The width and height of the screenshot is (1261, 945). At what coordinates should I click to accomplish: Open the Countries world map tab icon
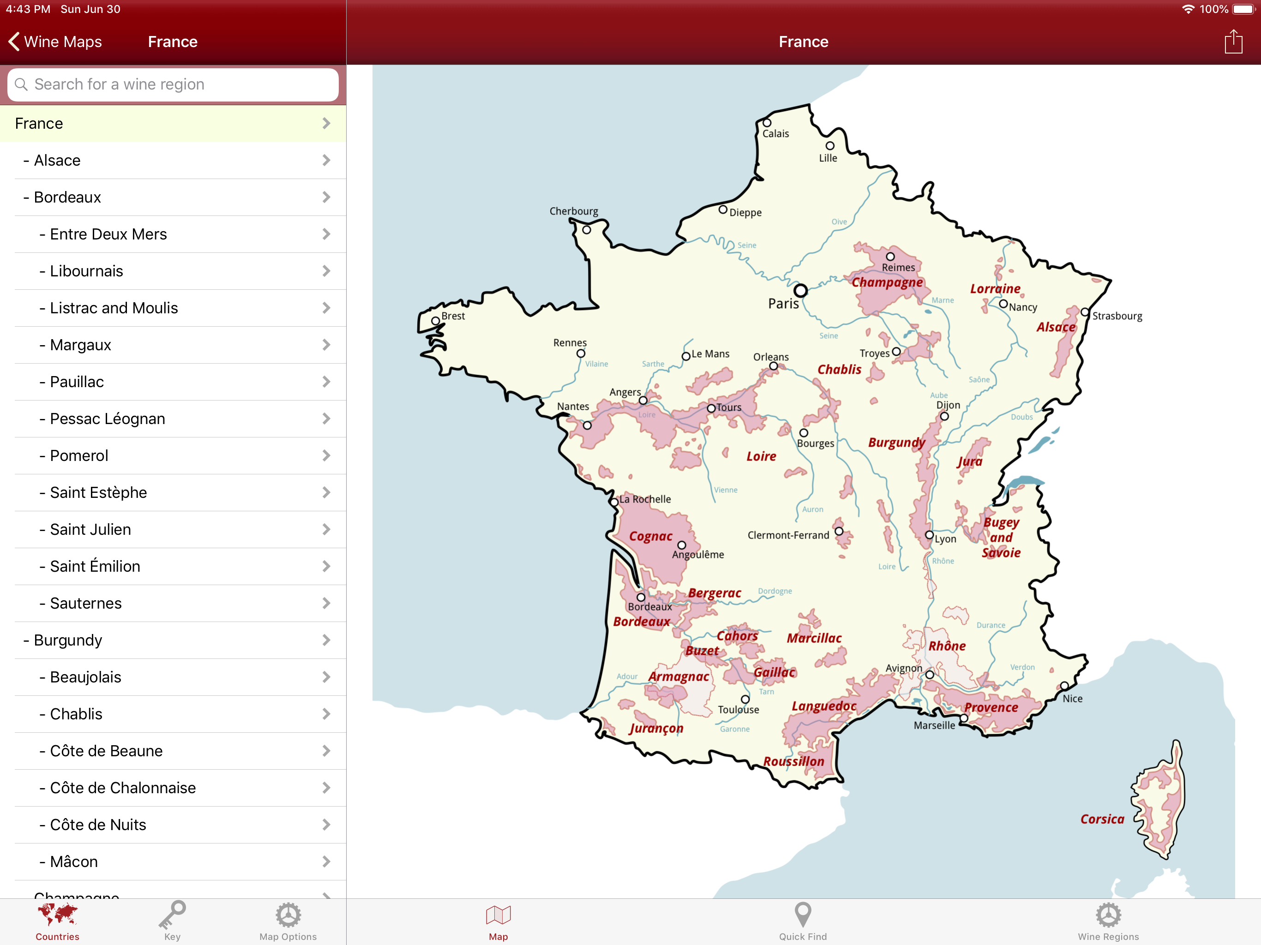tap(58, 914)
